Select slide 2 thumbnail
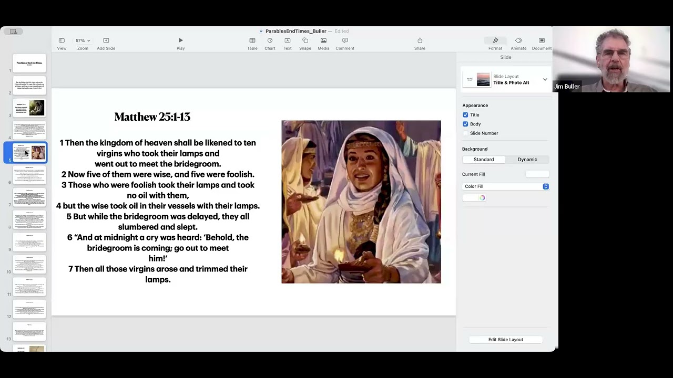Image resolution: width=673 pixels, height=378 pixels. point(29,86)
